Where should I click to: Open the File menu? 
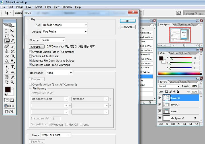tap(3, 7)
